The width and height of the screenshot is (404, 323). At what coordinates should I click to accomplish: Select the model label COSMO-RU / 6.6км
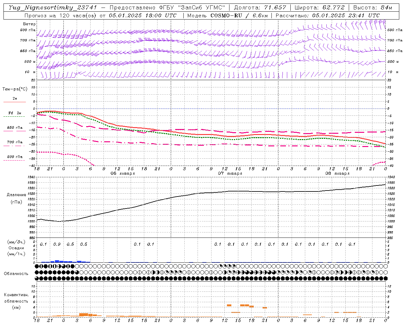239,15
